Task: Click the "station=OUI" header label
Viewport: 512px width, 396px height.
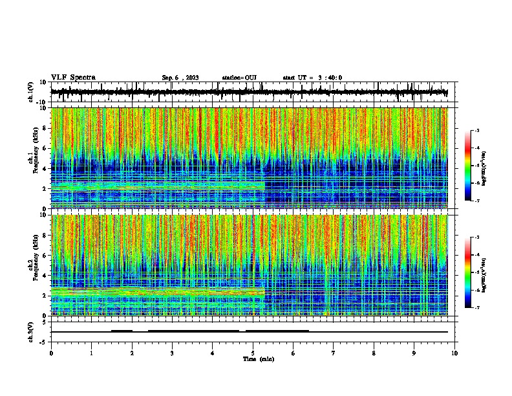Action: tap(239, 78)
